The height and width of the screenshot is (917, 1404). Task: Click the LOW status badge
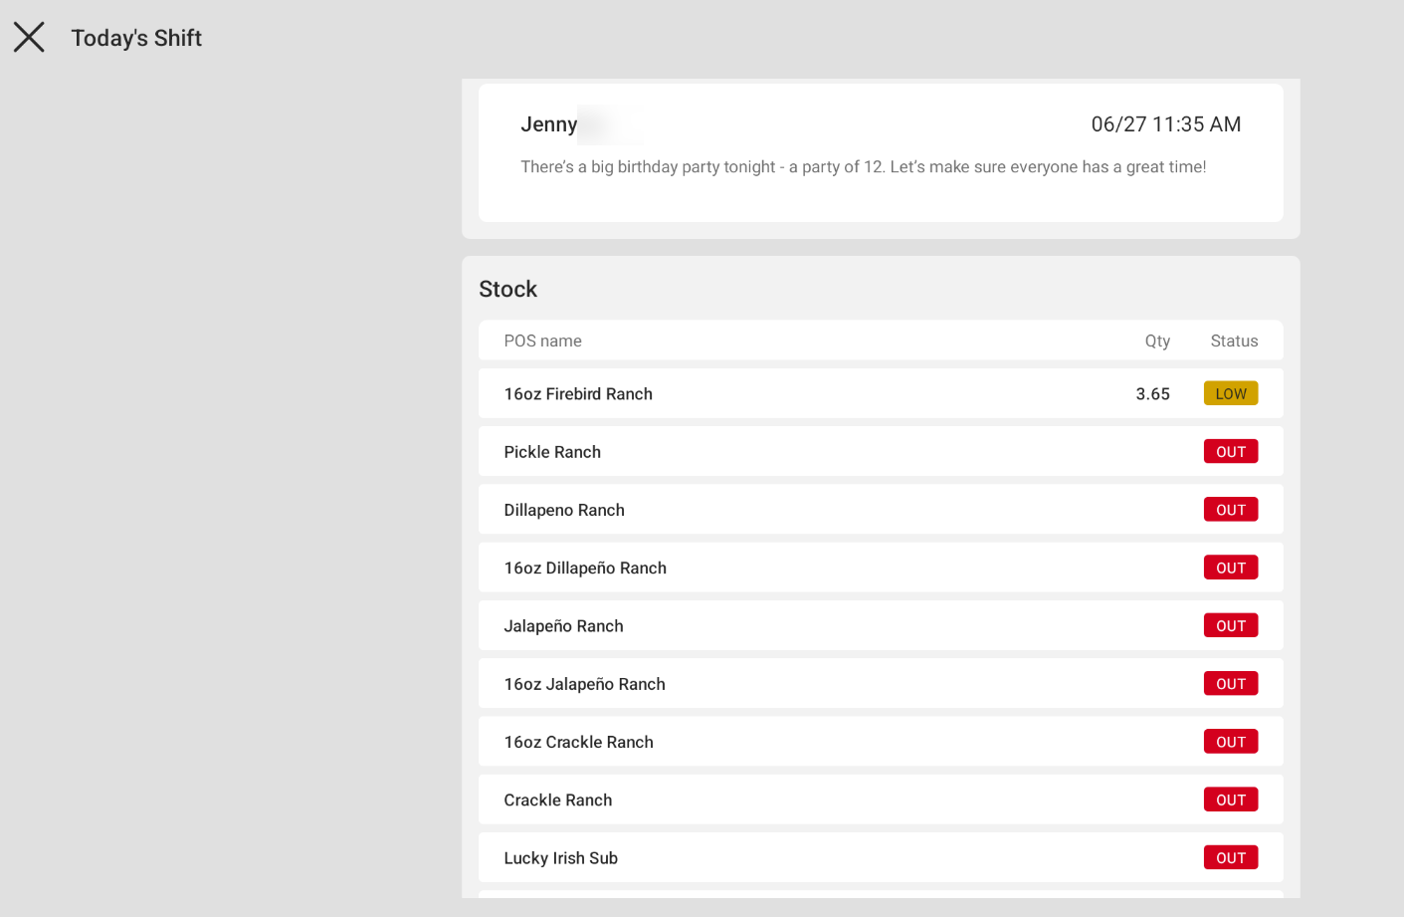(x=1231, y=393)
